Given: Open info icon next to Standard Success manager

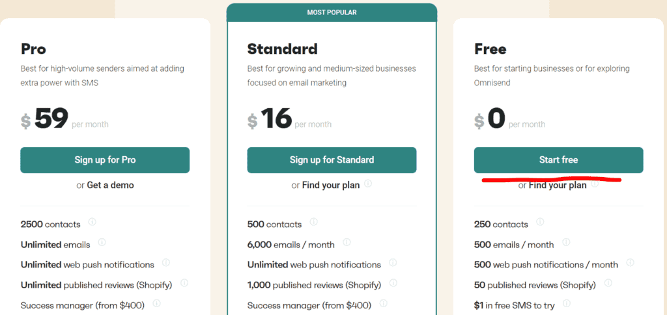Looking at the screenshot, I should 383,303.
